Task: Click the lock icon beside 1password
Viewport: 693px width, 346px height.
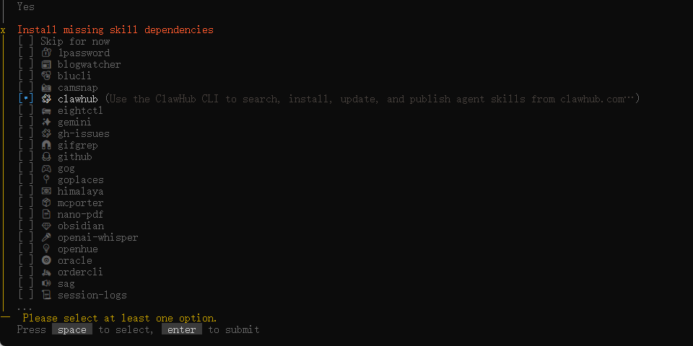Action: tap(46, 53)
